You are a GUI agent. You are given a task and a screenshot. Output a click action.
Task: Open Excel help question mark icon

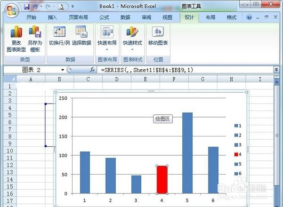tap(249, 17)
